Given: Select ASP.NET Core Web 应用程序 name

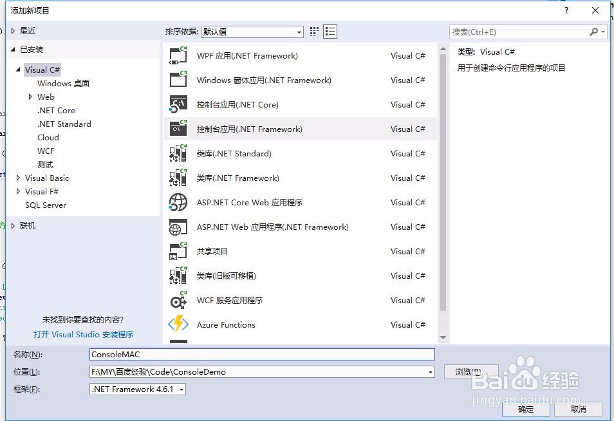Looking at the screenshot, I should (x=250, y=203).
